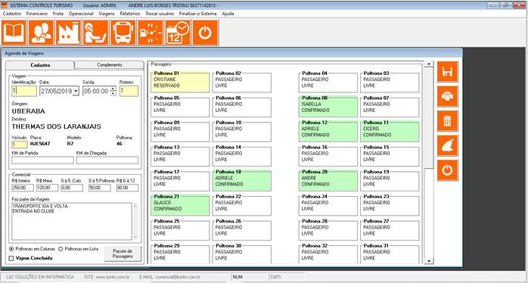528x283 pixels.
Task: Click the eraser clear icon on the right
Action: click(x=447, y=145)
